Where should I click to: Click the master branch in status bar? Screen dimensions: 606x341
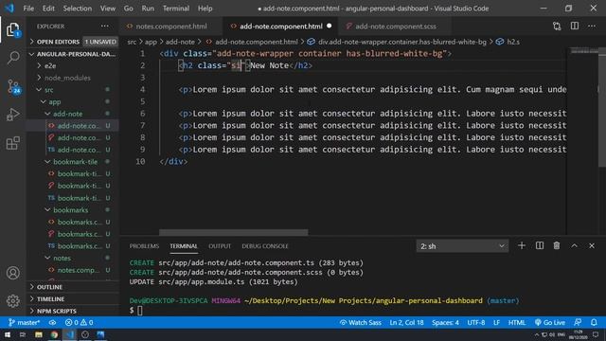point(24,322)
